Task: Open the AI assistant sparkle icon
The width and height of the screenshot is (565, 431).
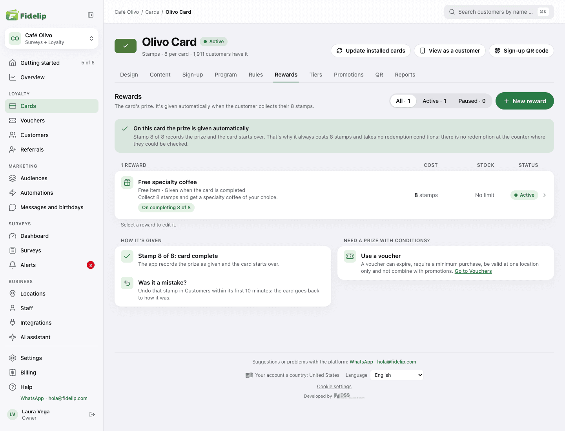Action: pyautogui.click(x=13, y=337)
